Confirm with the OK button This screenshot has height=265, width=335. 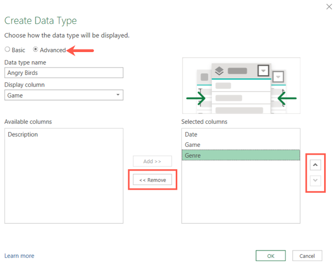click(271, 256)
